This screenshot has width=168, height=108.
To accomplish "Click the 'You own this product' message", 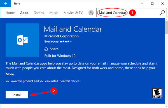I will [x=43, y=81].
